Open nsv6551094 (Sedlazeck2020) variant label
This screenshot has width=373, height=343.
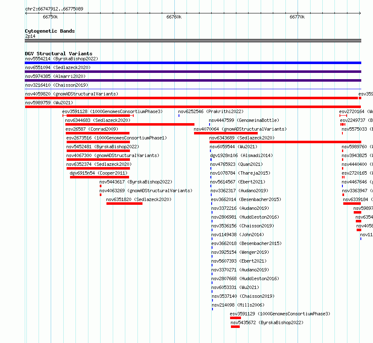(x=58, y=67)
